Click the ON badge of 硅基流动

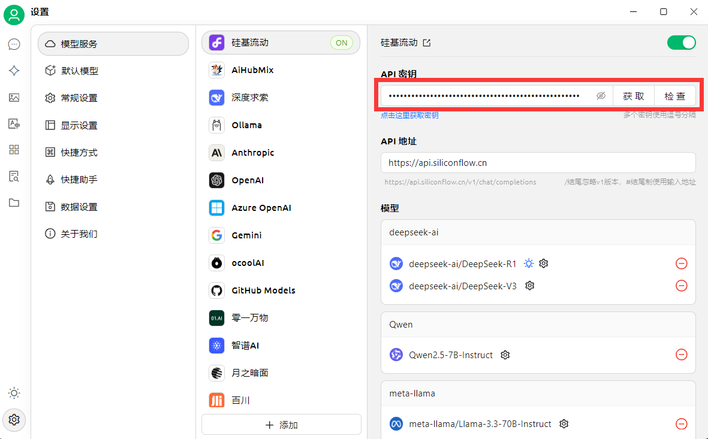point(342,43)
